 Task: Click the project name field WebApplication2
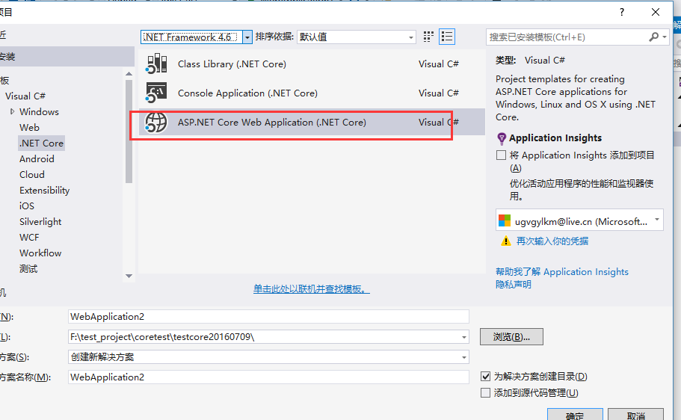pyautogui.click(x=268, y=316)
